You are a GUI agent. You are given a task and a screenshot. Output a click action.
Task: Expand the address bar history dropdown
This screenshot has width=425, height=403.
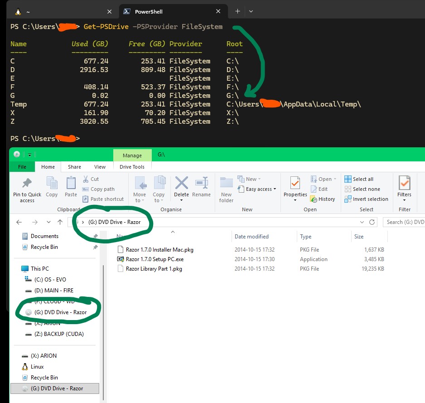(x=362, y=222)
